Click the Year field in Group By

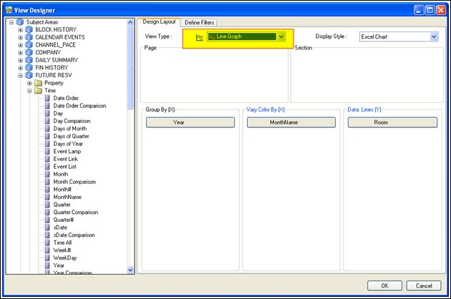point(190,122)
